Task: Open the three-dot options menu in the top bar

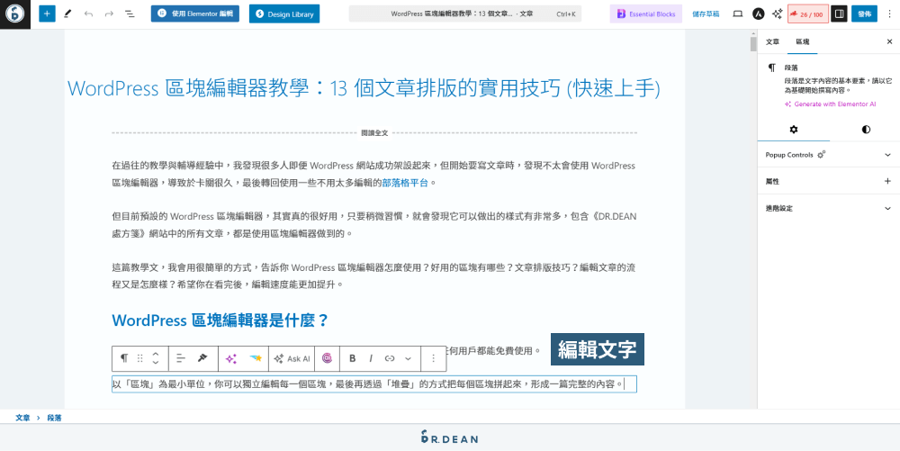Action: 889,14
